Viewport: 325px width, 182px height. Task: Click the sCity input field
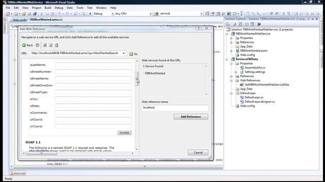(x=93, y=99)
